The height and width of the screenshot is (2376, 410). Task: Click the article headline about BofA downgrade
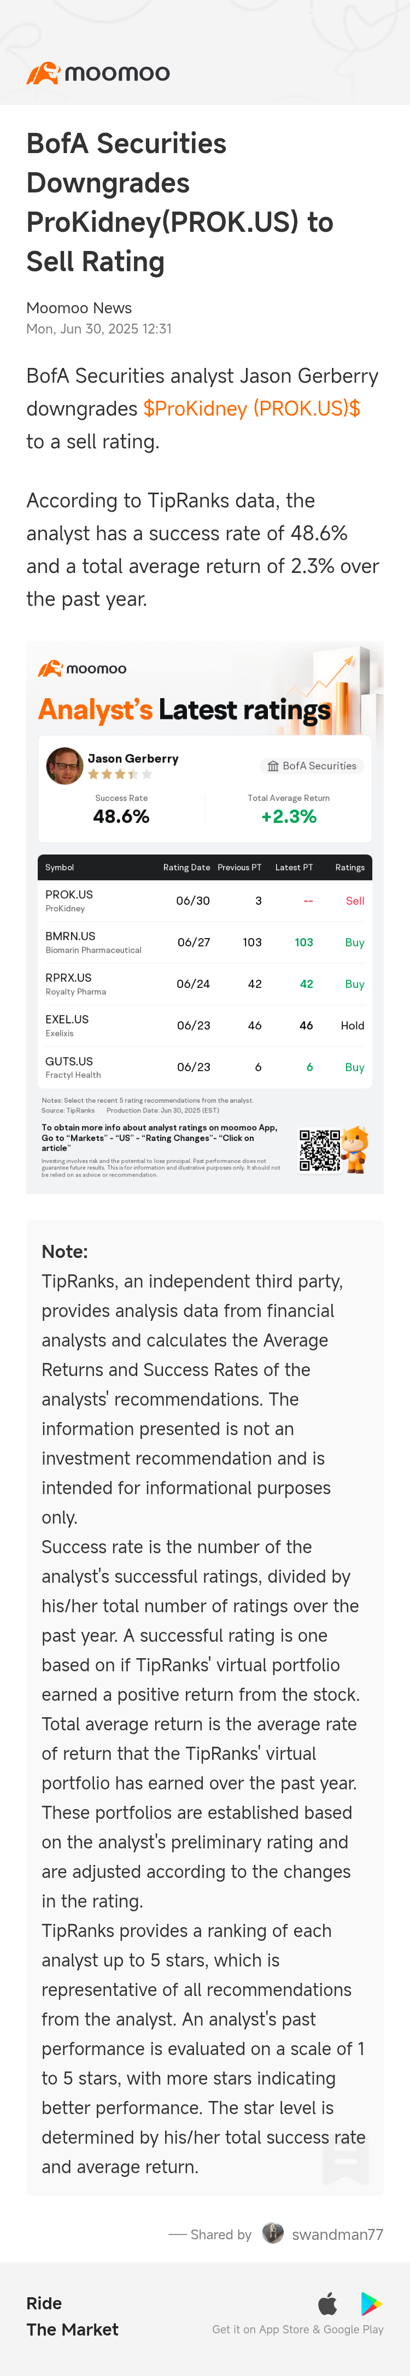[x=180, y=202]
